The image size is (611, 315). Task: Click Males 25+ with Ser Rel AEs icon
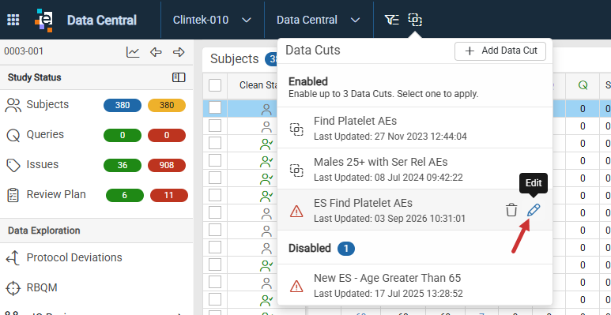coord(296,170)
